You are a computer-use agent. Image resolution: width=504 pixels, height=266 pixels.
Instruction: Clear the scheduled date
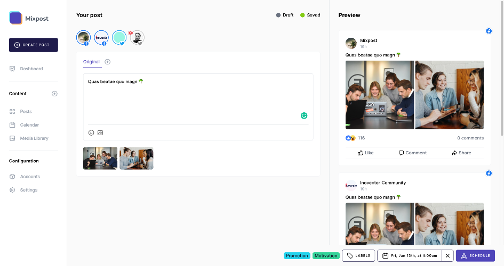click(x=448, y=256)
